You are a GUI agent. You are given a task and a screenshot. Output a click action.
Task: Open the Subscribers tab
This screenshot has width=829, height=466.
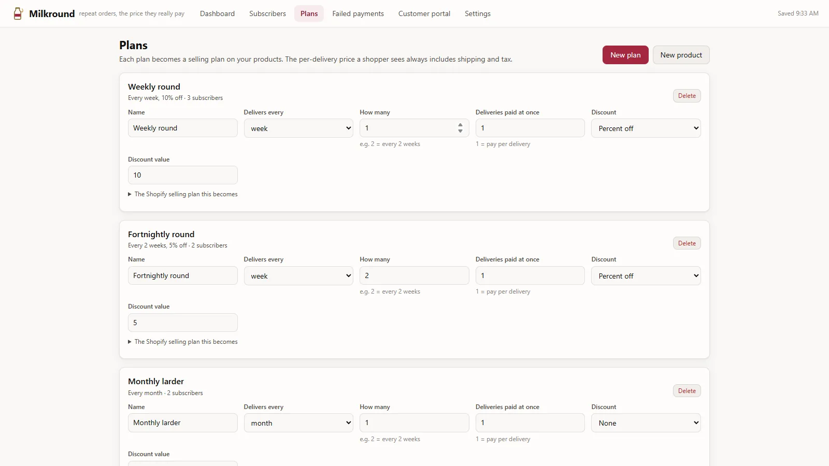pos(267,13)
